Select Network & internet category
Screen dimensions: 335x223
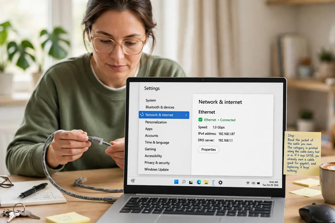pyautogui.click(x=164, y=115)
